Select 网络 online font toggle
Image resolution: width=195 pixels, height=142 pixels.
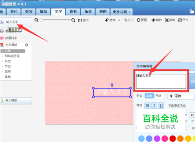pyautogui.click(x=159, y=96)
